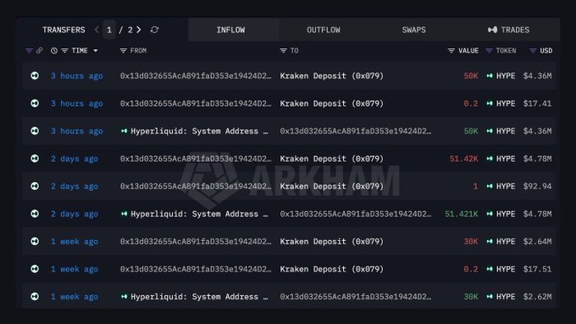Viewport: 576px width, 324px height.
Task: Click chain icon on the 50K Kraken deposit row
Action: [35, 75]
